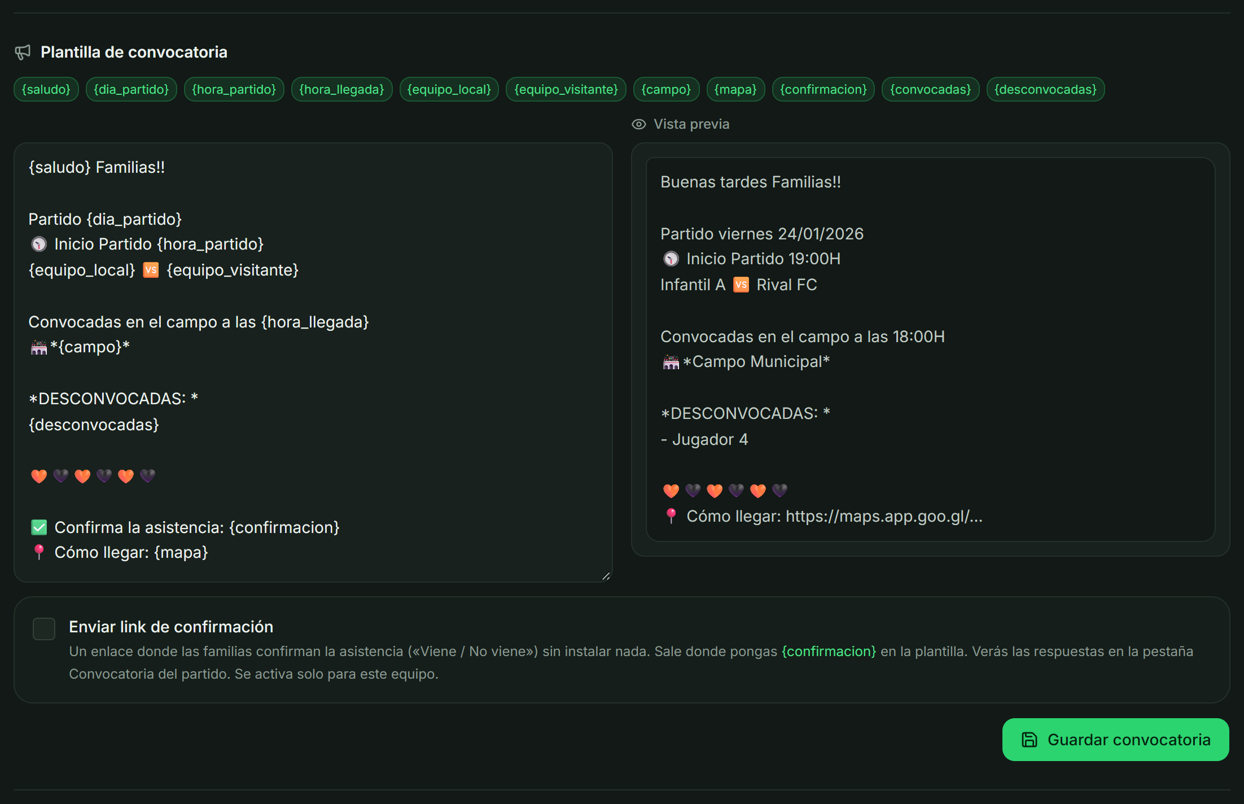This screenshot has height=804, width=1244.
Task: Click 'Convocadas en el campo a las 18:00H'
Action: 803,337
